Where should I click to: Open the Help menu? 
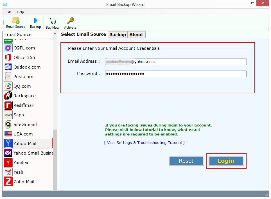20,12
